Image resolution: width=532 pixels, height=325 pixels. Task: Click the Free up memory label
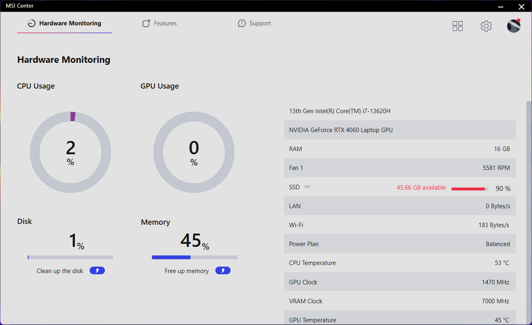[x=186, y=271]
